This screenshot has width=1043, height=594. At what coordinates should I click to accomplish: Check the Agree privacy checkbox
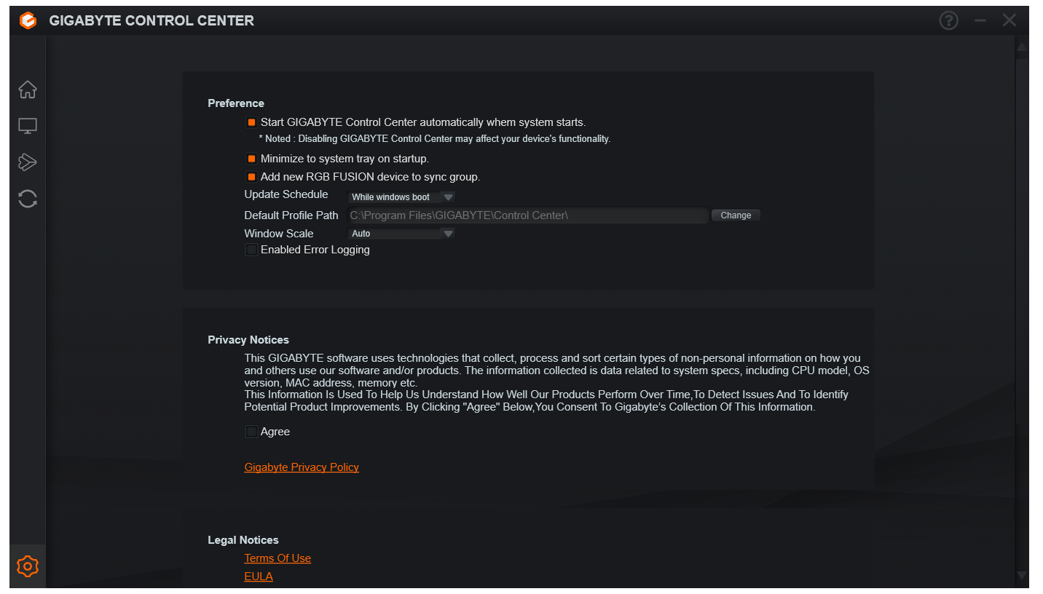pos(251,432)
